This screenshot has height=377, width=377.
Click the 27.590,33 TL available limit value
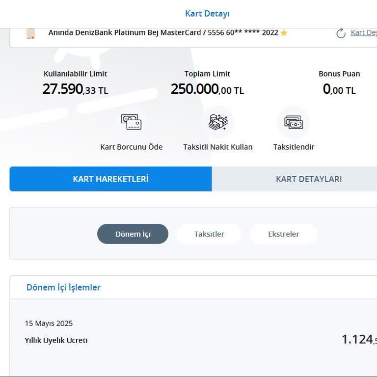75,89
